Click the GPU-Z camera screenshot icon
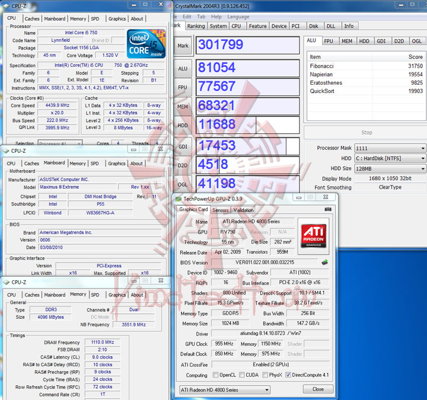This screenshot has height=400, width=427. click(328, 209)
